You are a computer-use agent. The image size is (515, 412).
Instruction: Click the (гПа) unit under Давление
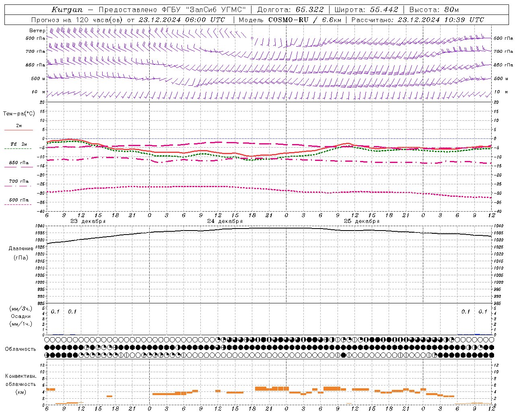tap(21, 258)
